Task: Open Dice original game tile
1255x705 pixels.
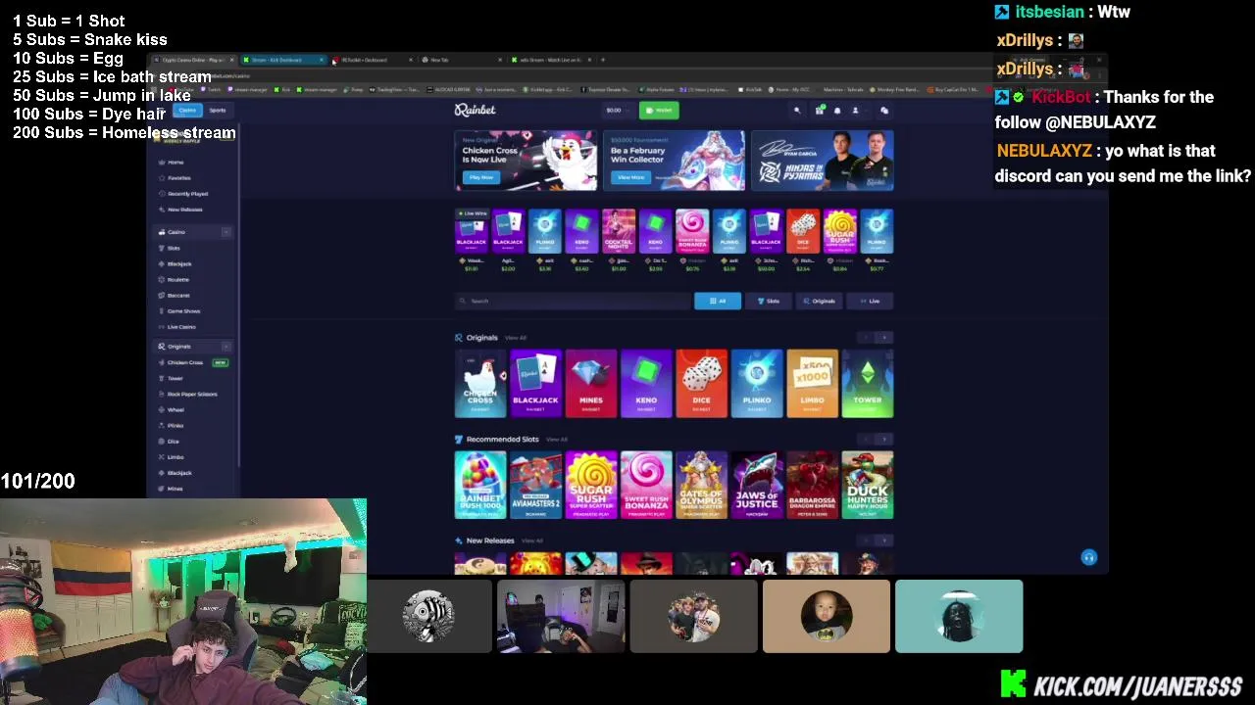Action: (701, 383)
